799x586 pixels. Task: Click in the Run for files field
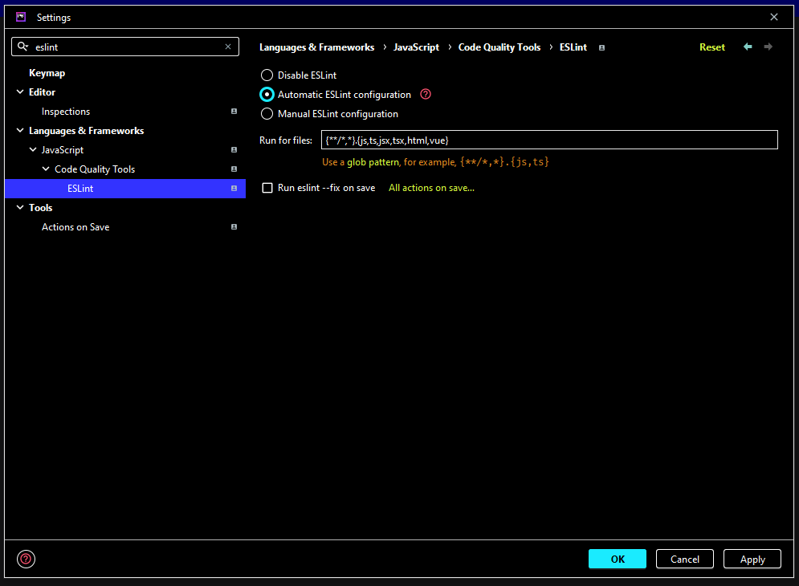[x=549, y=140]
